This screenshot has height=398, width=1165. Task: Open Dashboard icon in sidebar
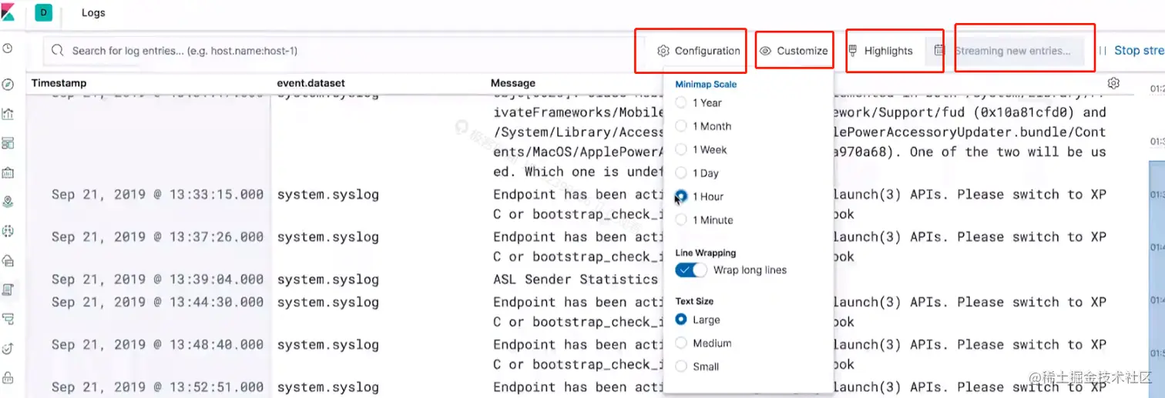(8, 143)
